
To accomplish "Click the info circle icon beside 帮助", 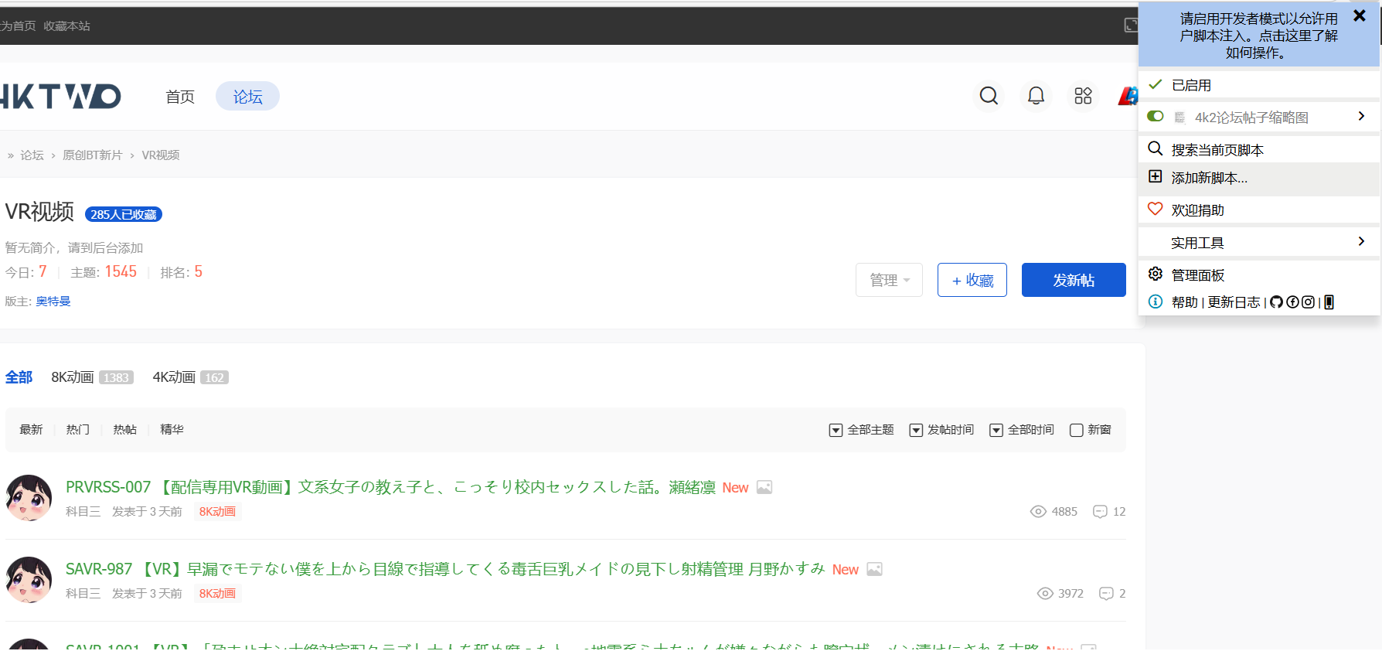I will pyautogui.click(x=1156, y=302).
